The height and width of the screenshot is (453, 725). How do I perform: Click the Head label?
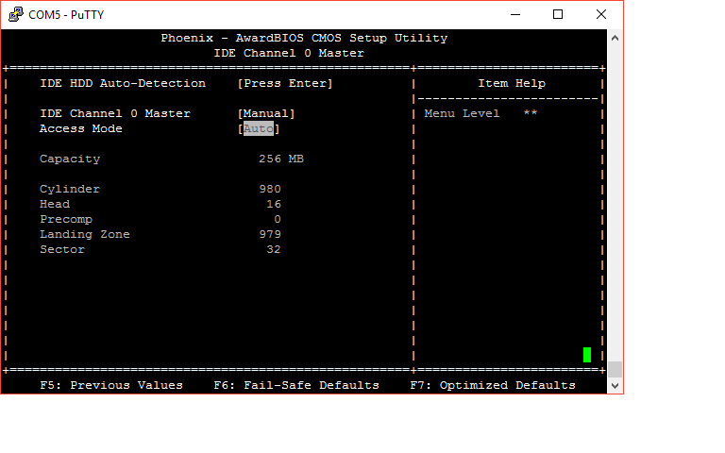[55, 204]
